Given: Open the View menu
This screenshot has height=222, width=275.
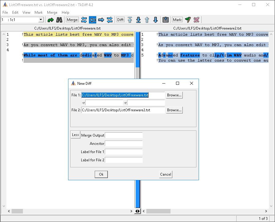Looking at the screenshot, I should (26, 13).
